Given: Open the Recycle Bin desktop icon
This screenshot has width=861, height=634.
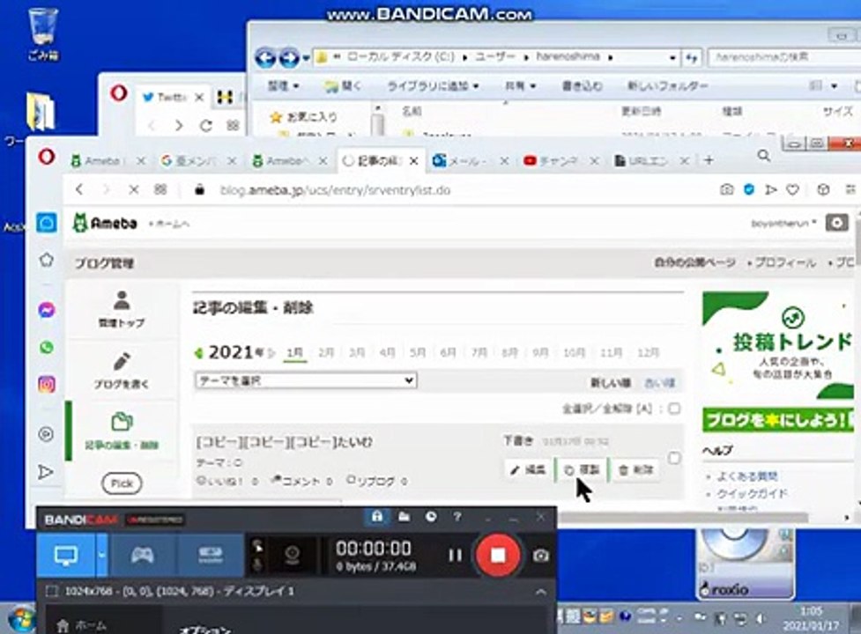Looking at the screenshot, I should pyautogui.click(x=43, y=33).
